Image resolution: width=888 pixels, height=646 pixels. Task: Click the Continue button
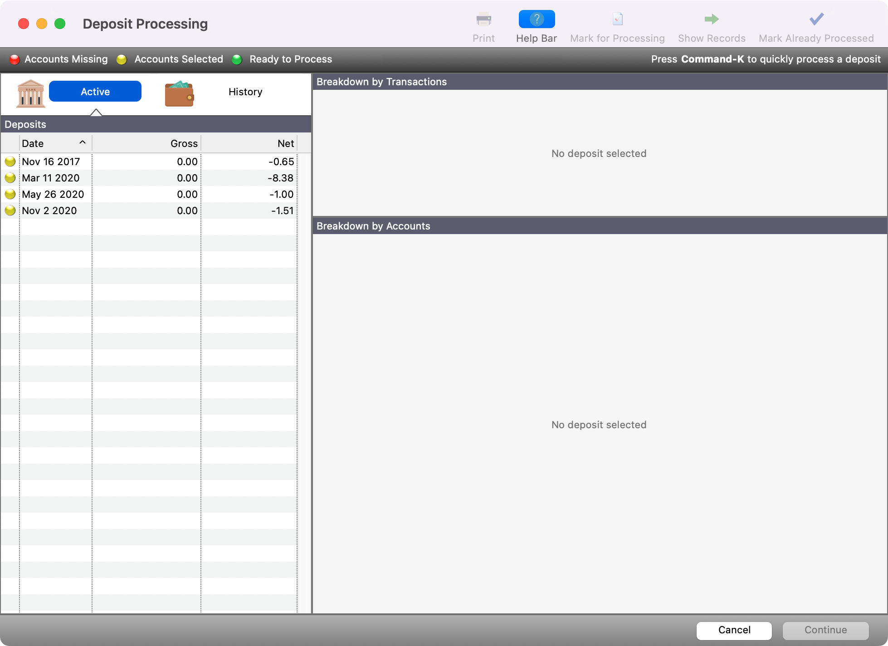pyautogui.click(x=825, y=630)
